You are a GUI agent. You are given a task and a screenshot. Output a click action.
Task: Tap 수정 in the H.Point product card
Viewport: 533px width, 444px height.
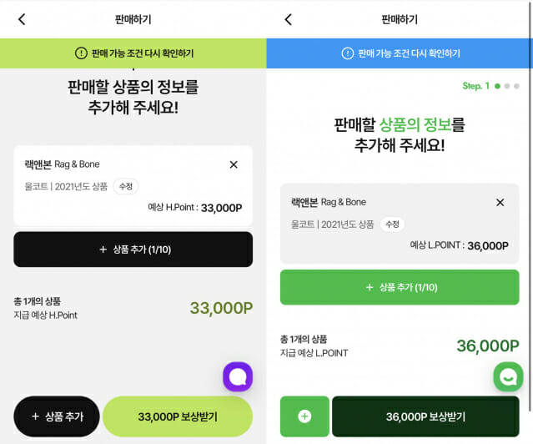coord(126,186)
